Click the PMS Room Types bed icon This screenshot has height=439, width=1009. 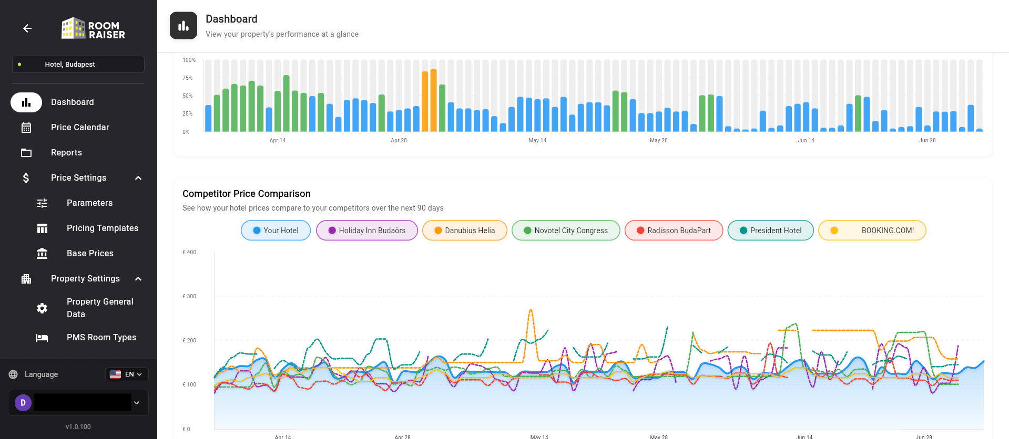42,338
